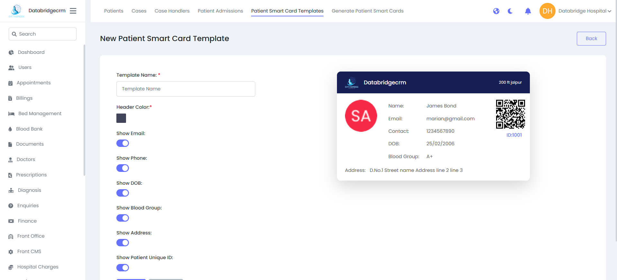This screenshot has height=280, width=617.
Task: Click the 25/02/2006 DOB value on card
Action: [440, 144]
